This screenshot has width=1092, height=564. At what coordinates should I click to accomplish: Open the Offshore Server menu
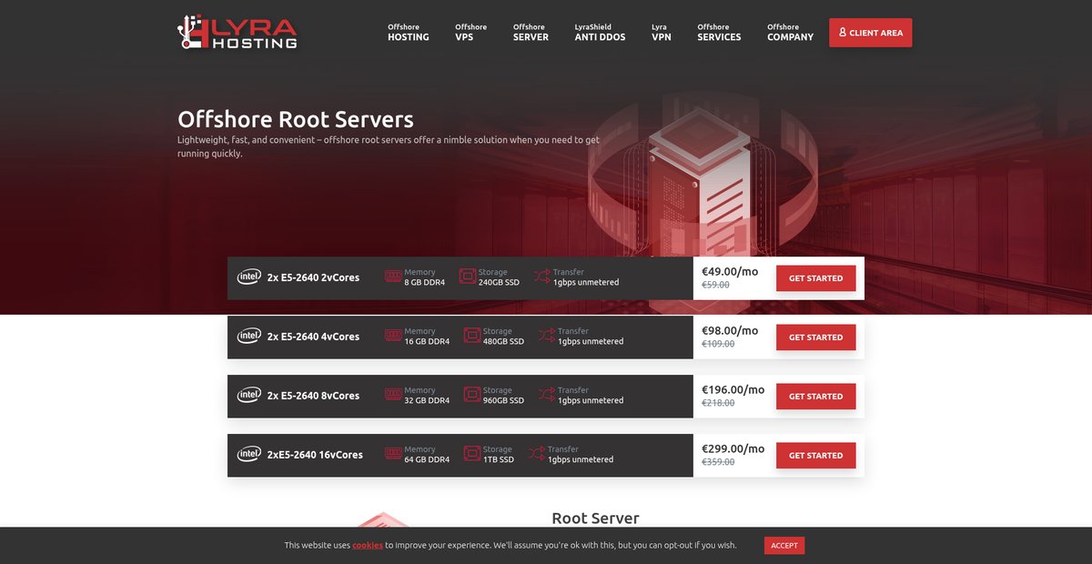531,33
